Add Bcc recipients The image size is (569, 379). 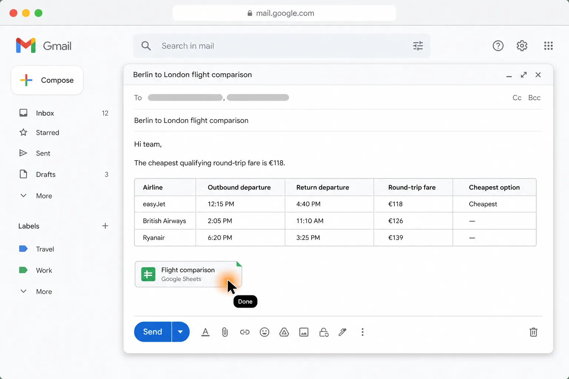[x=534, y=98]
